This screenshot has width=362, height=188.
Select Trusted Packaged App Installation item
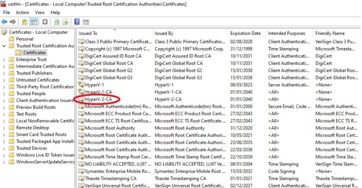coord(45,141)
